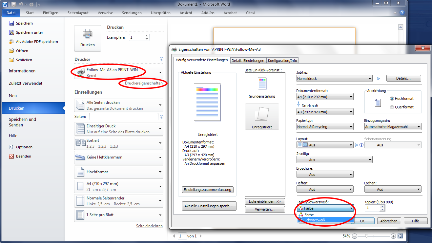Click the Details... button
Screen dimensions: 432x243
(x=403, y=79)
